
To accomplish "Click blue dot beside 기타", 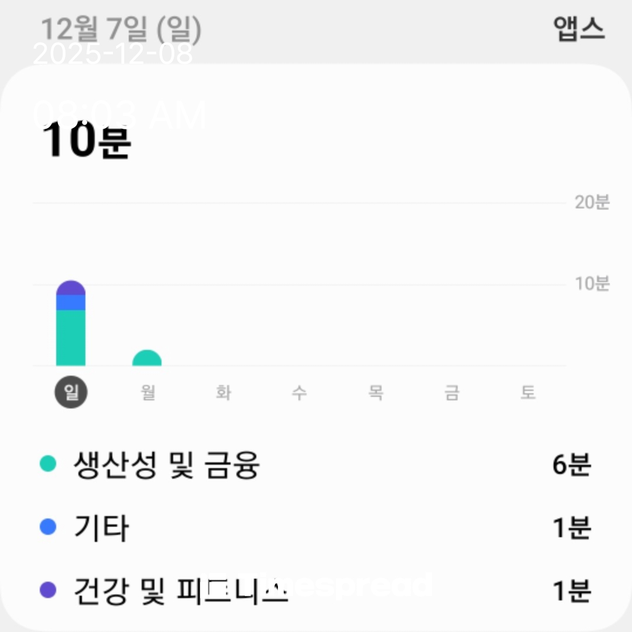I will (47, 527).
